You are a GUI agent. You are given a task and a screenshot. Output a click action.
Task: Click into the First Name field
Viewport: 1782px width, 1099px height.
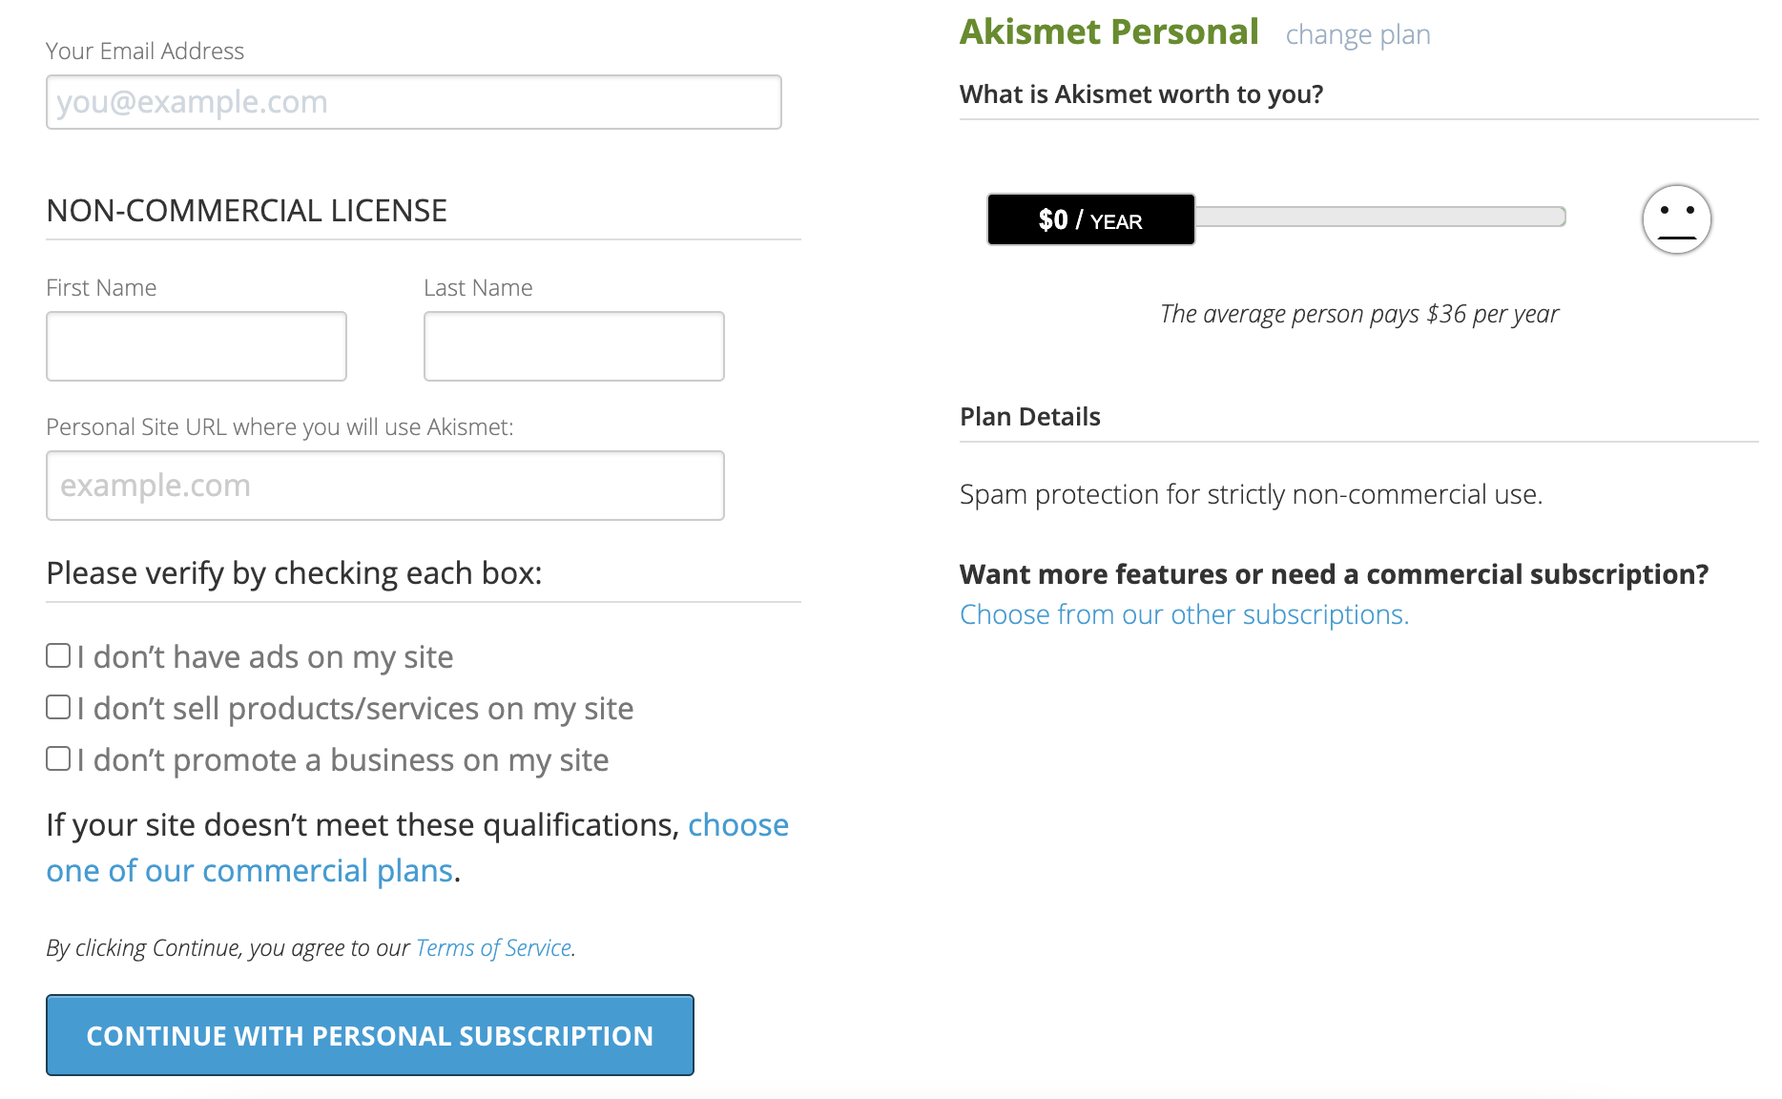point(197,346)
